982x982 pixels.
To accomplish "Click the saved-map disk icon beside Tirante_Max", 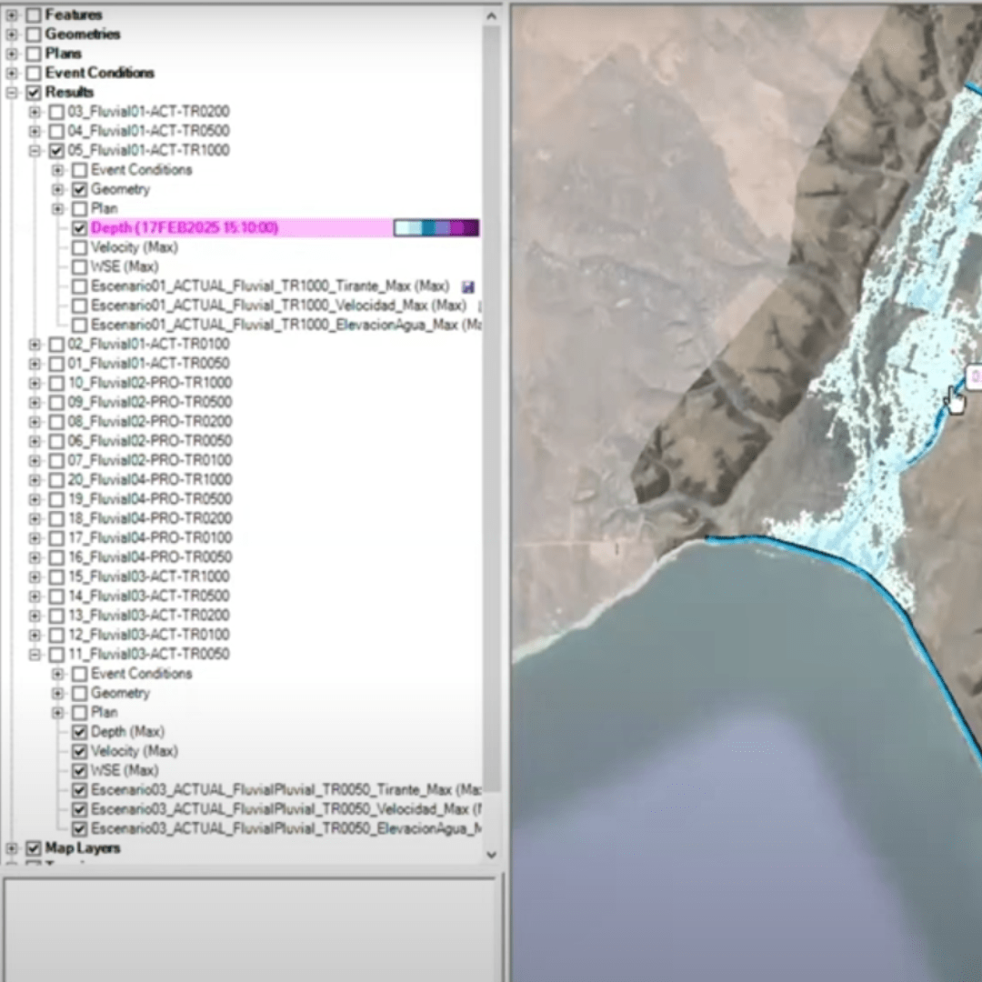I will [x=468, y=286].
